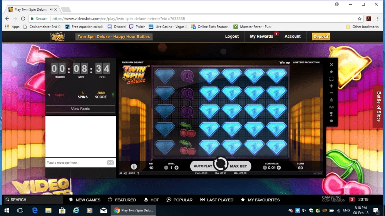The height and width of the screenshot is (216, 385).
Task: Open the Apps bookmarks shortcut
Action: (x=12, y=27)
